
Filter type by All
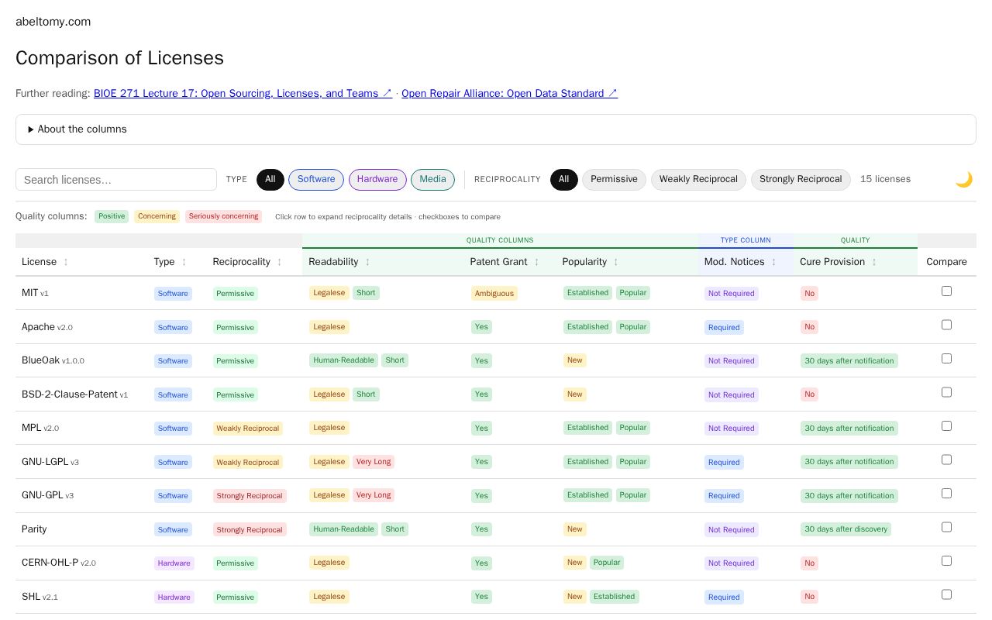(x=270, y=180)
